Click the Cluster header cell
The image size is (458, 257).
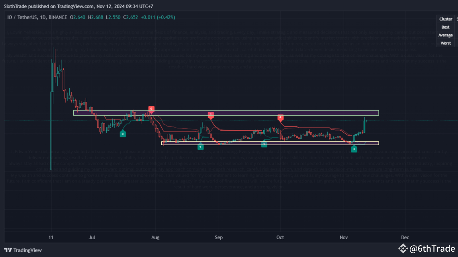(445, 19)
